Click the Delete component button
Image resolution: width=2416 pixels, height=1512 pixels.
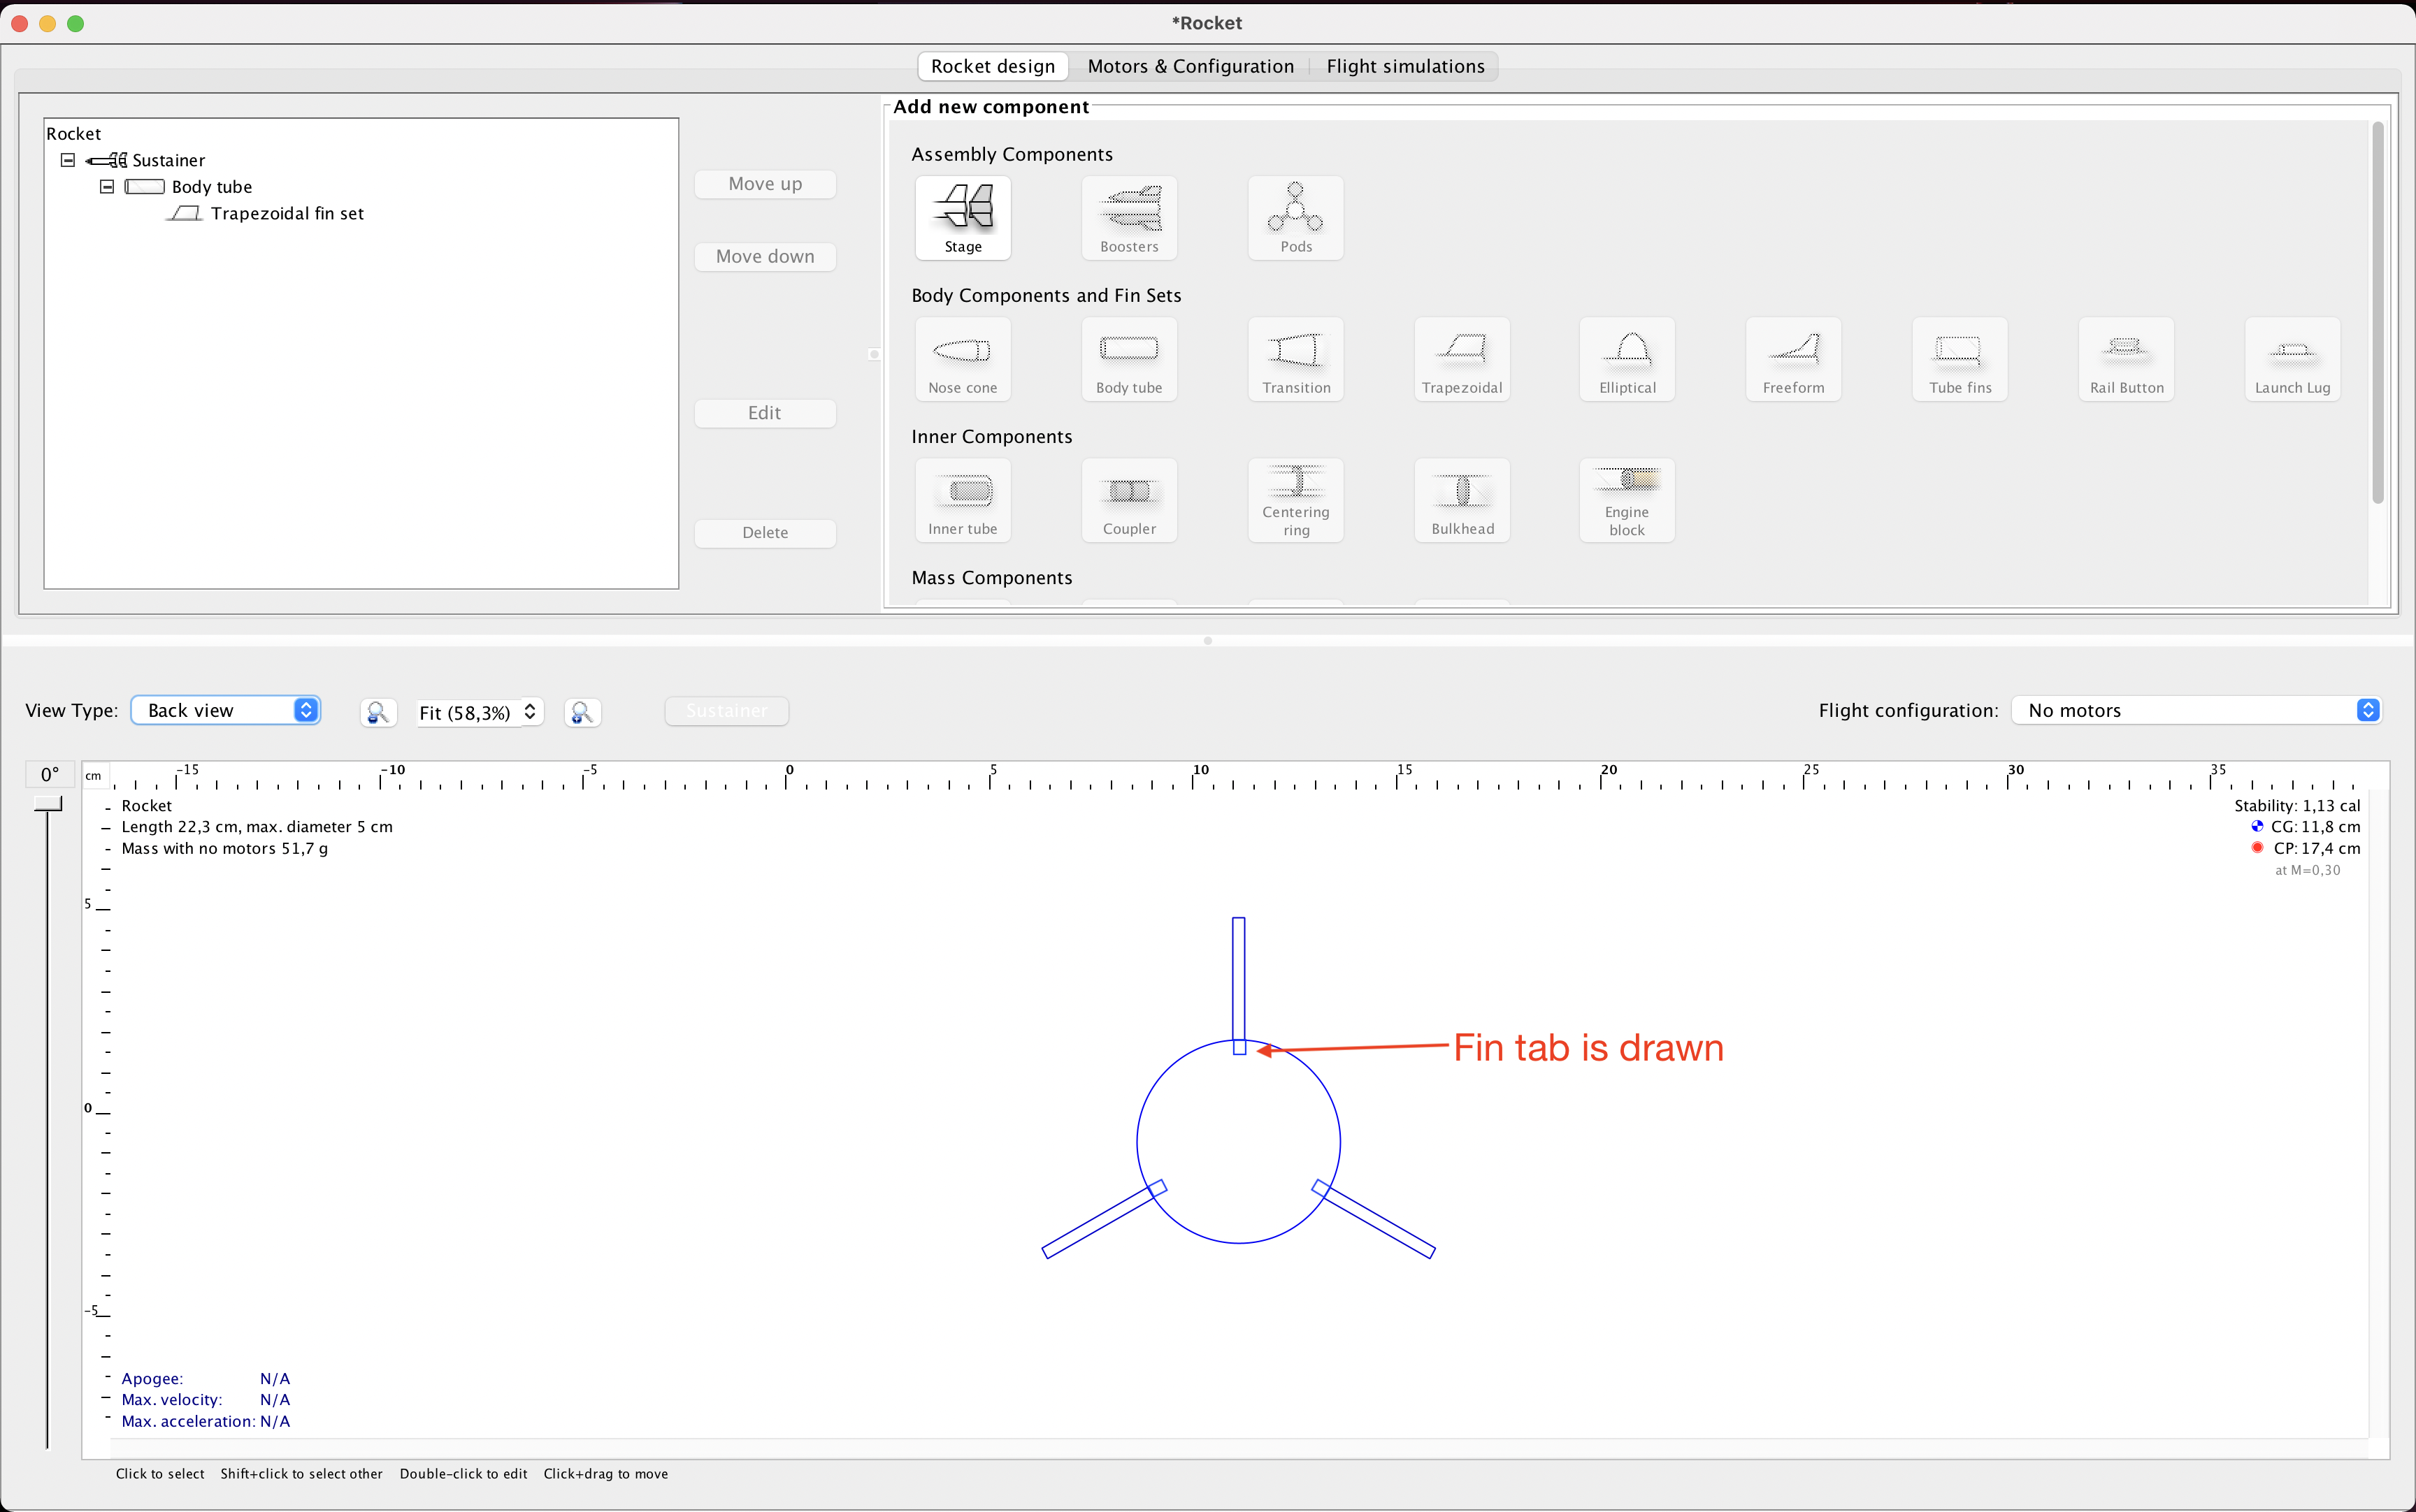(x=764, y=533)
